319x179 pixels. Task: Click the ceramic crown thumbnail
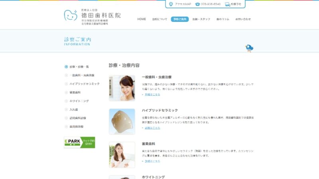[x=122, y=122]
